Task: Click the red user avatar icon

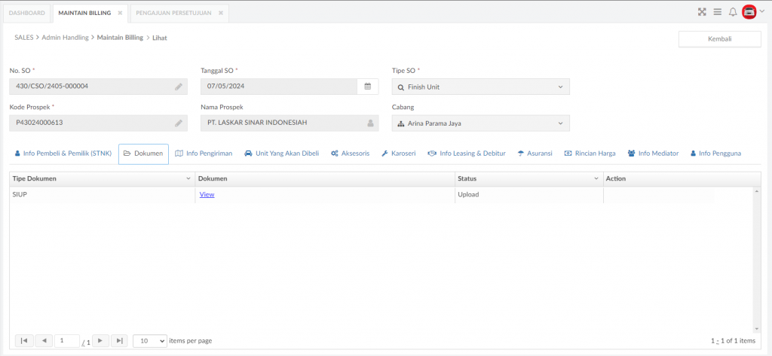Action: click(749, 12)
